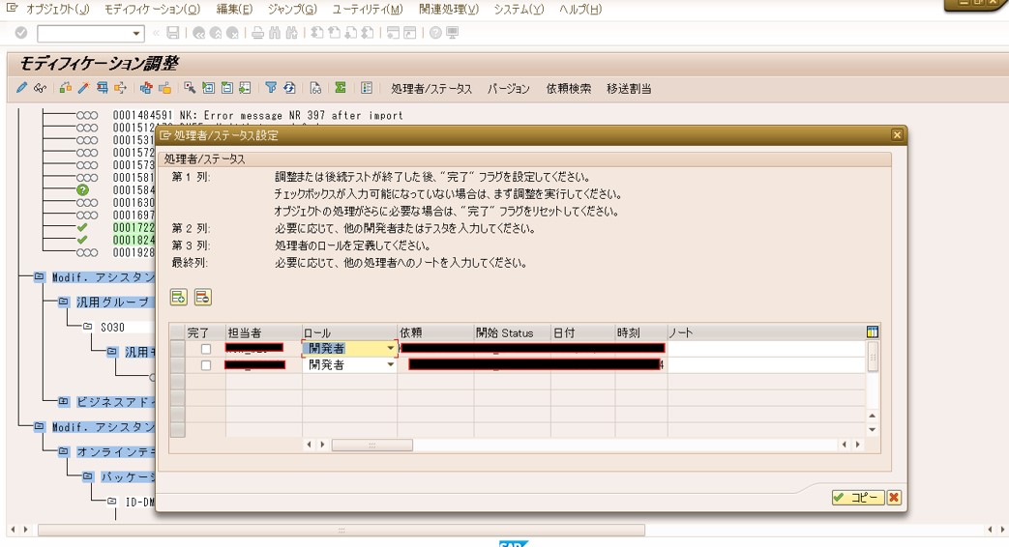Tick the 完了 checkbox in first row
The image size is (1009, 547).
pos(205,349)
